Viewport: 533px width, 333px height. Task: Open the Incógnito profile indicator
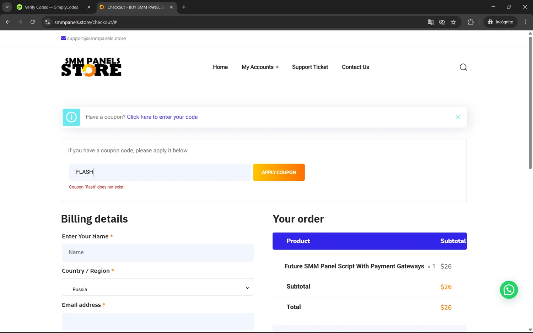[500, 22]
